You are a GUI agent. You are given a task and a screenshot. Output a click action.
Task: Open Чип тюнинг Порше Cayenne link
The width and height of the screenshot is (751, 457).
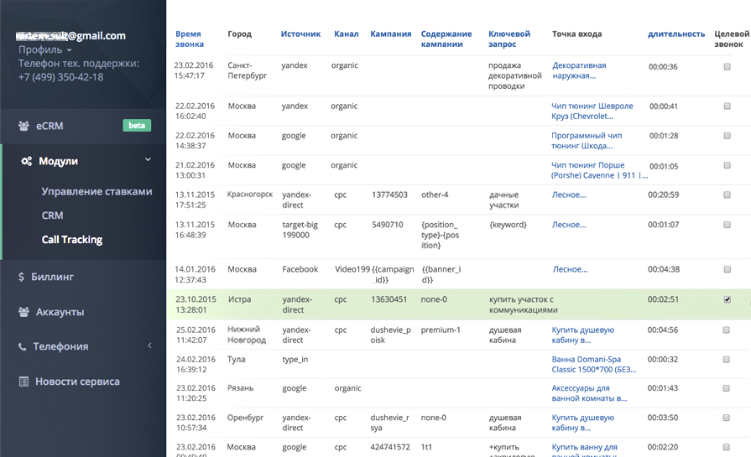[600, 170]
